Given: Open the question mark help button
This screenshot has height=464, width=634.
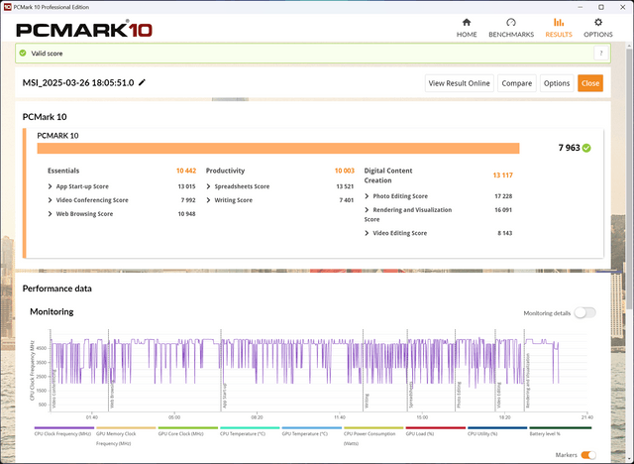Looking at the screenshot, I should tap(601, 53).
